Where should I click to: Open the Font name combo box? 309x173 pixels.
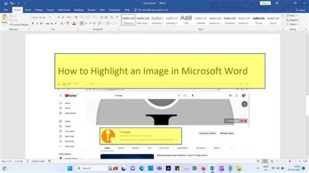[39, 17]
